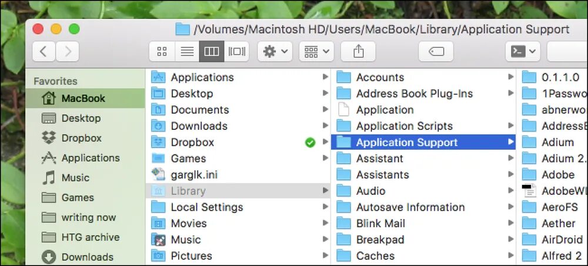
Task: Select Autosave Information folder
Action: tap(423, 207)
